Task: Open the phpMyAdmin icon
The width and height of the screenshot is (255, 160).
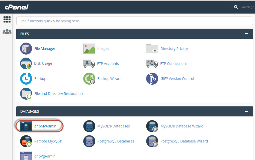Action: 26,126
